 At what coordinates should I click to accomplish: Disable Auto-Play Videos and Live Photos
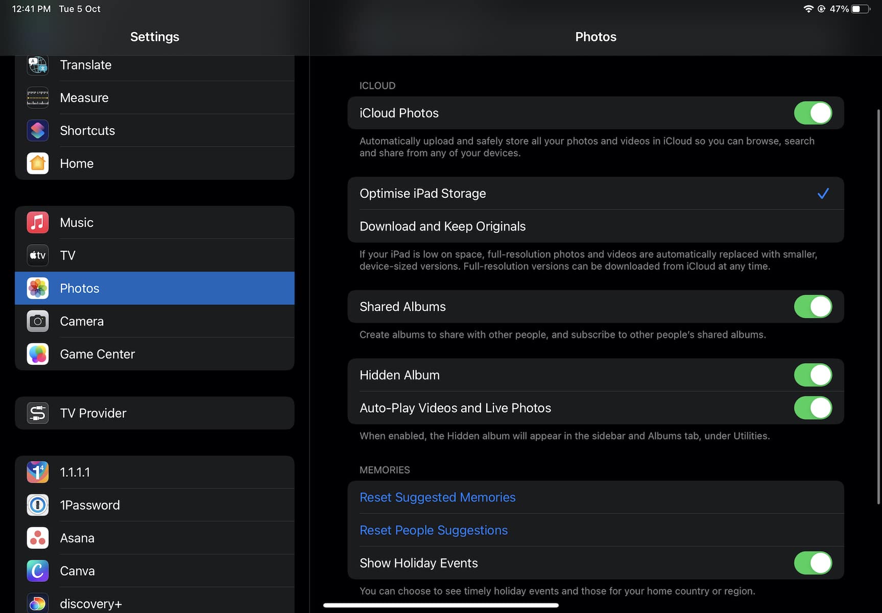pos(813,408)
